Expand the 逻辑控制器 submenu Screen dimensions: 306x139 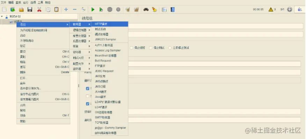coord(80,30)
